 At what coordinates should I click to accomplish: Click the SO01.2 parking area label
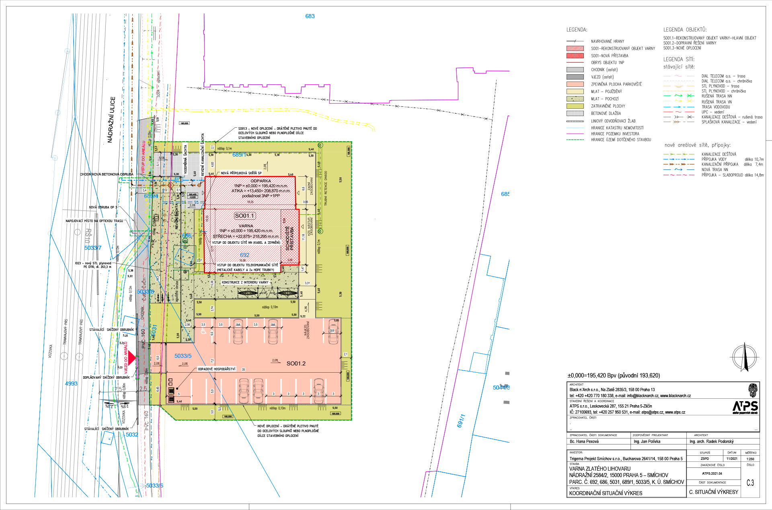click(296, 363)
